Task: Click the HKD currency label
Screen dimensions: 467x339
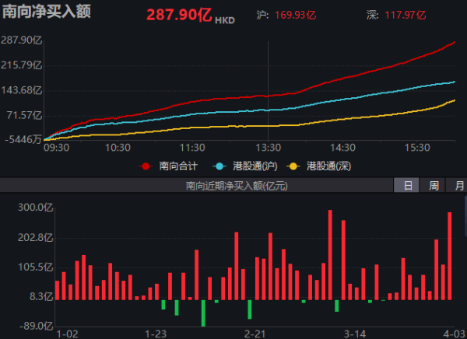Action: (x=224, y=18)
